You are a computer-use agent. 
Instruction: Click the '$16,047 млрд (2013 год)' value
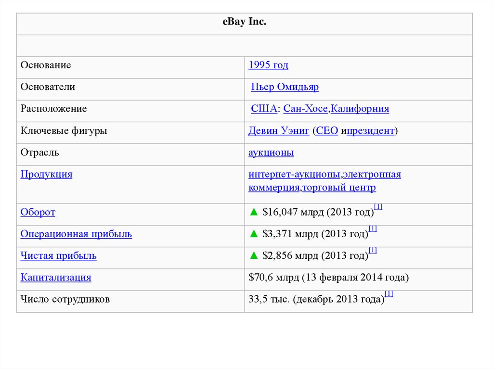(x=318, y=212)
